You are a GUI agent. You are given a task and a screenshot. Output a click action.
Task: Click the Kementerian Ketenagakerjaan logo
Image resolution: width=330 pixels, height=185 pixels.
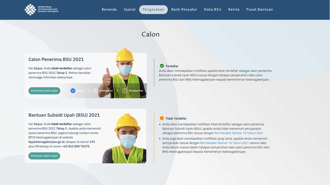coord(41,10)
